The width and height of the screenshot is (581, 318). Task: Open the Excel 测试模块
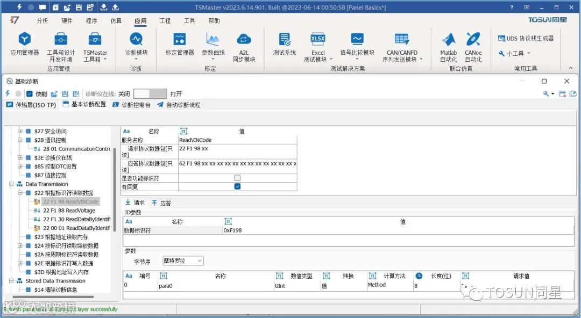(318, 47)
